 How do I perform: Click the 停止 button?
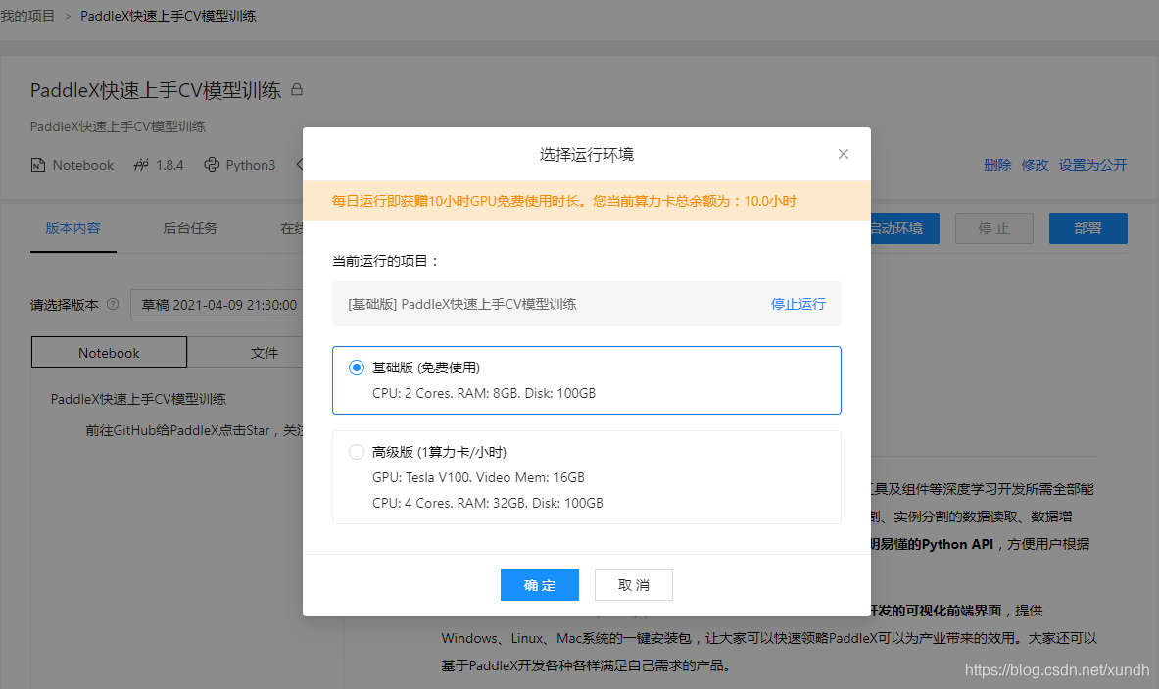(x=993, y=228)
